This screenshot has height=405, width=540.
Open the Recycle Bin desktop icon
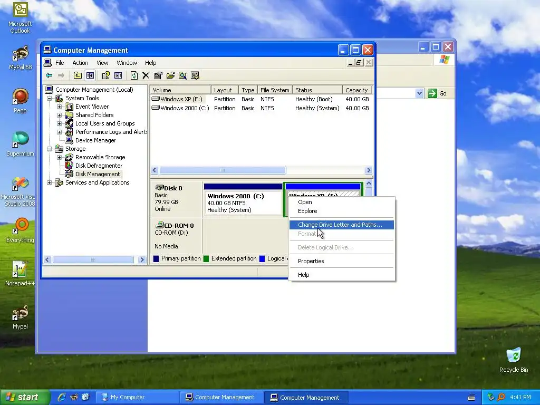point(514,360)
